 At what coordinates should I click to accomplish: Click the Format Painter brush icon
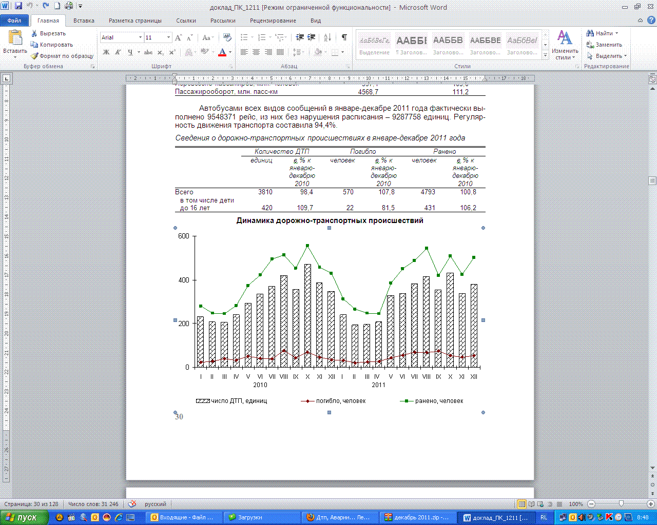coord(34,56)
